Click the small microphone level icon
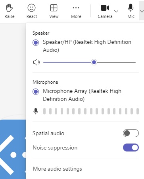 [36, 111]
